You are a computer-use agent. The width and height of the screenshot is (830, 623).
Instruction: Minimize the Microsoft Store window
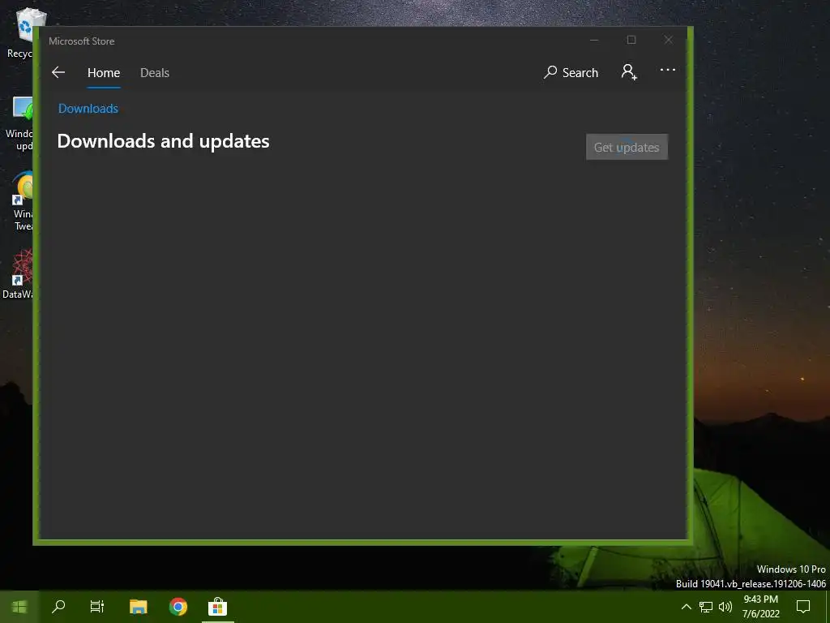coord(594,41)
